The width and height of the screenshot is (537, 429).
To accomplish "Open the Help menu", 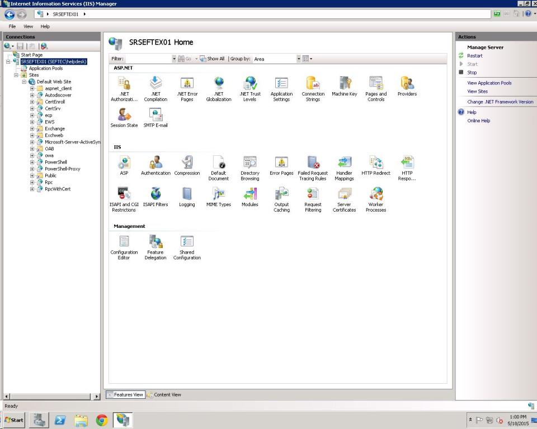I will point(45,26).
